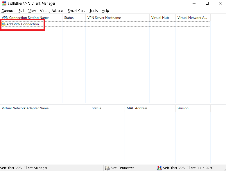
Task: Select the Add VPN Connection text
Action: pyautogui.click(x=23, y=24)
